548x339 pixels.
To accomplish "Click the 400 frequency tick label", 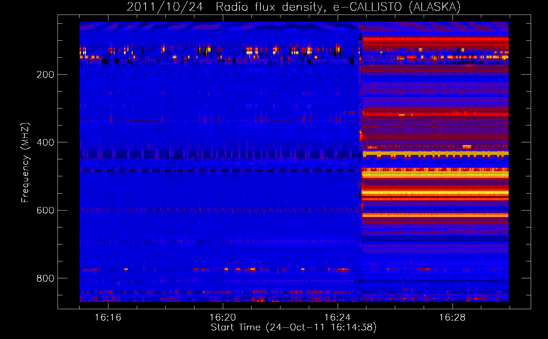I will 45,142.
